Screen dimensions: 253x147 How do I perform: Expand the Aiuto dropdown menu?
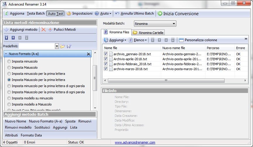coord(110,14)
